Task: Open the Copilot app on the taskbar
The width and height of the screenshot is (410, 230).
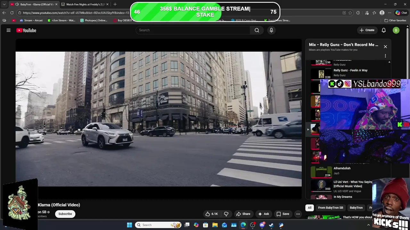Action: [x=196, y=225]
